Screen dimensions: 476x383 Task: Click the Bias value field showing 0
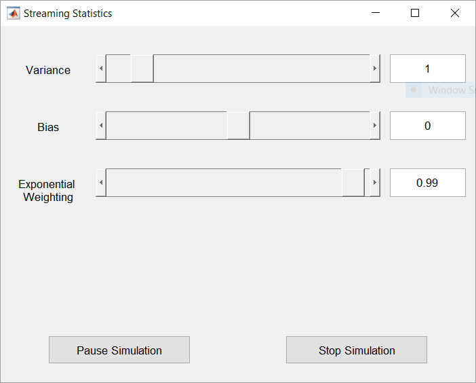[427, 126]
